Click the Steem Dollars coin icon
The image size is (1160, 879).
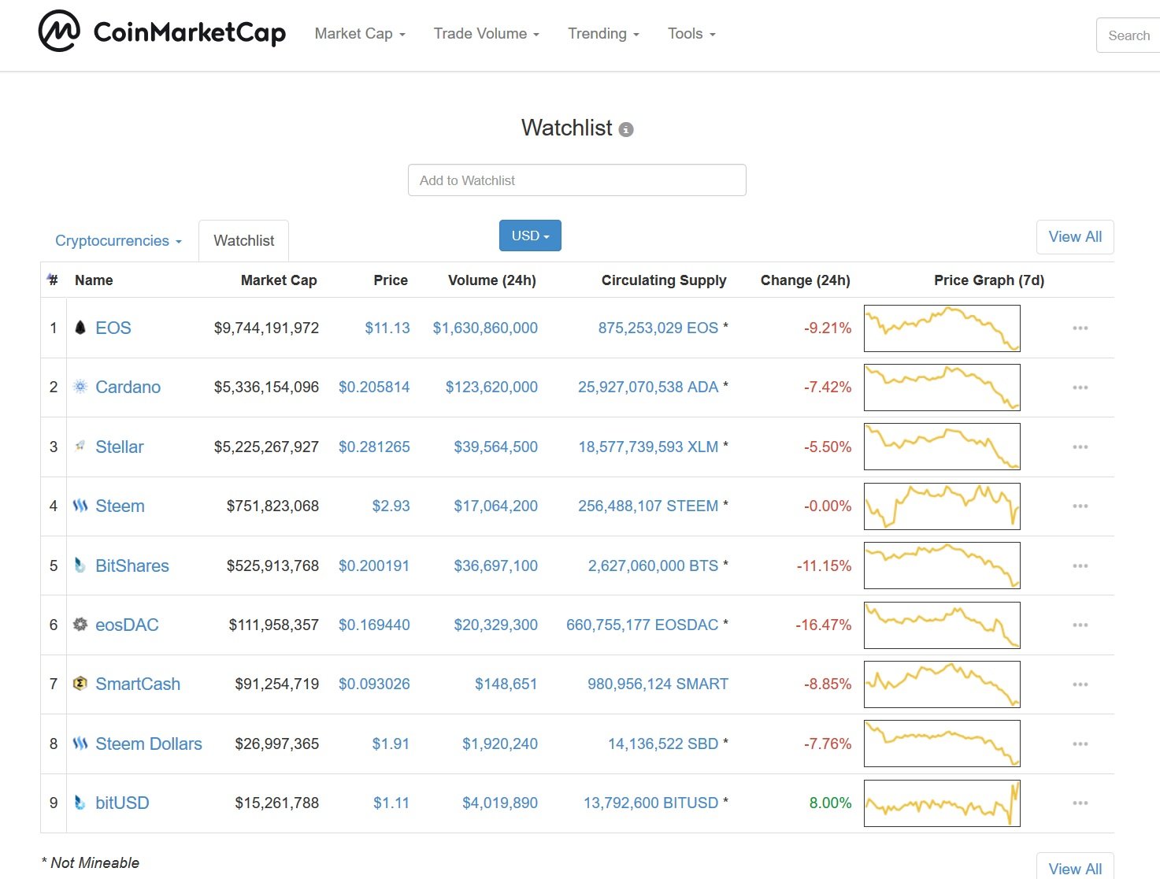click(80, 744)
